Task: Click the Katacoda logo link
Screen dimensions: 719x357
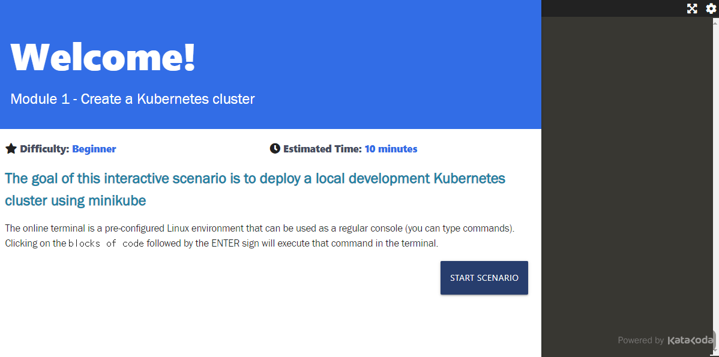Action: click(x=690, y=340)
